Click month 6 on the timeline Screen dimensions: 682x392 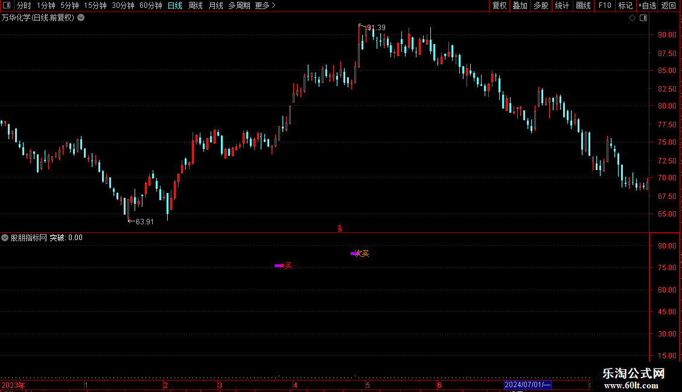point(440,385)
